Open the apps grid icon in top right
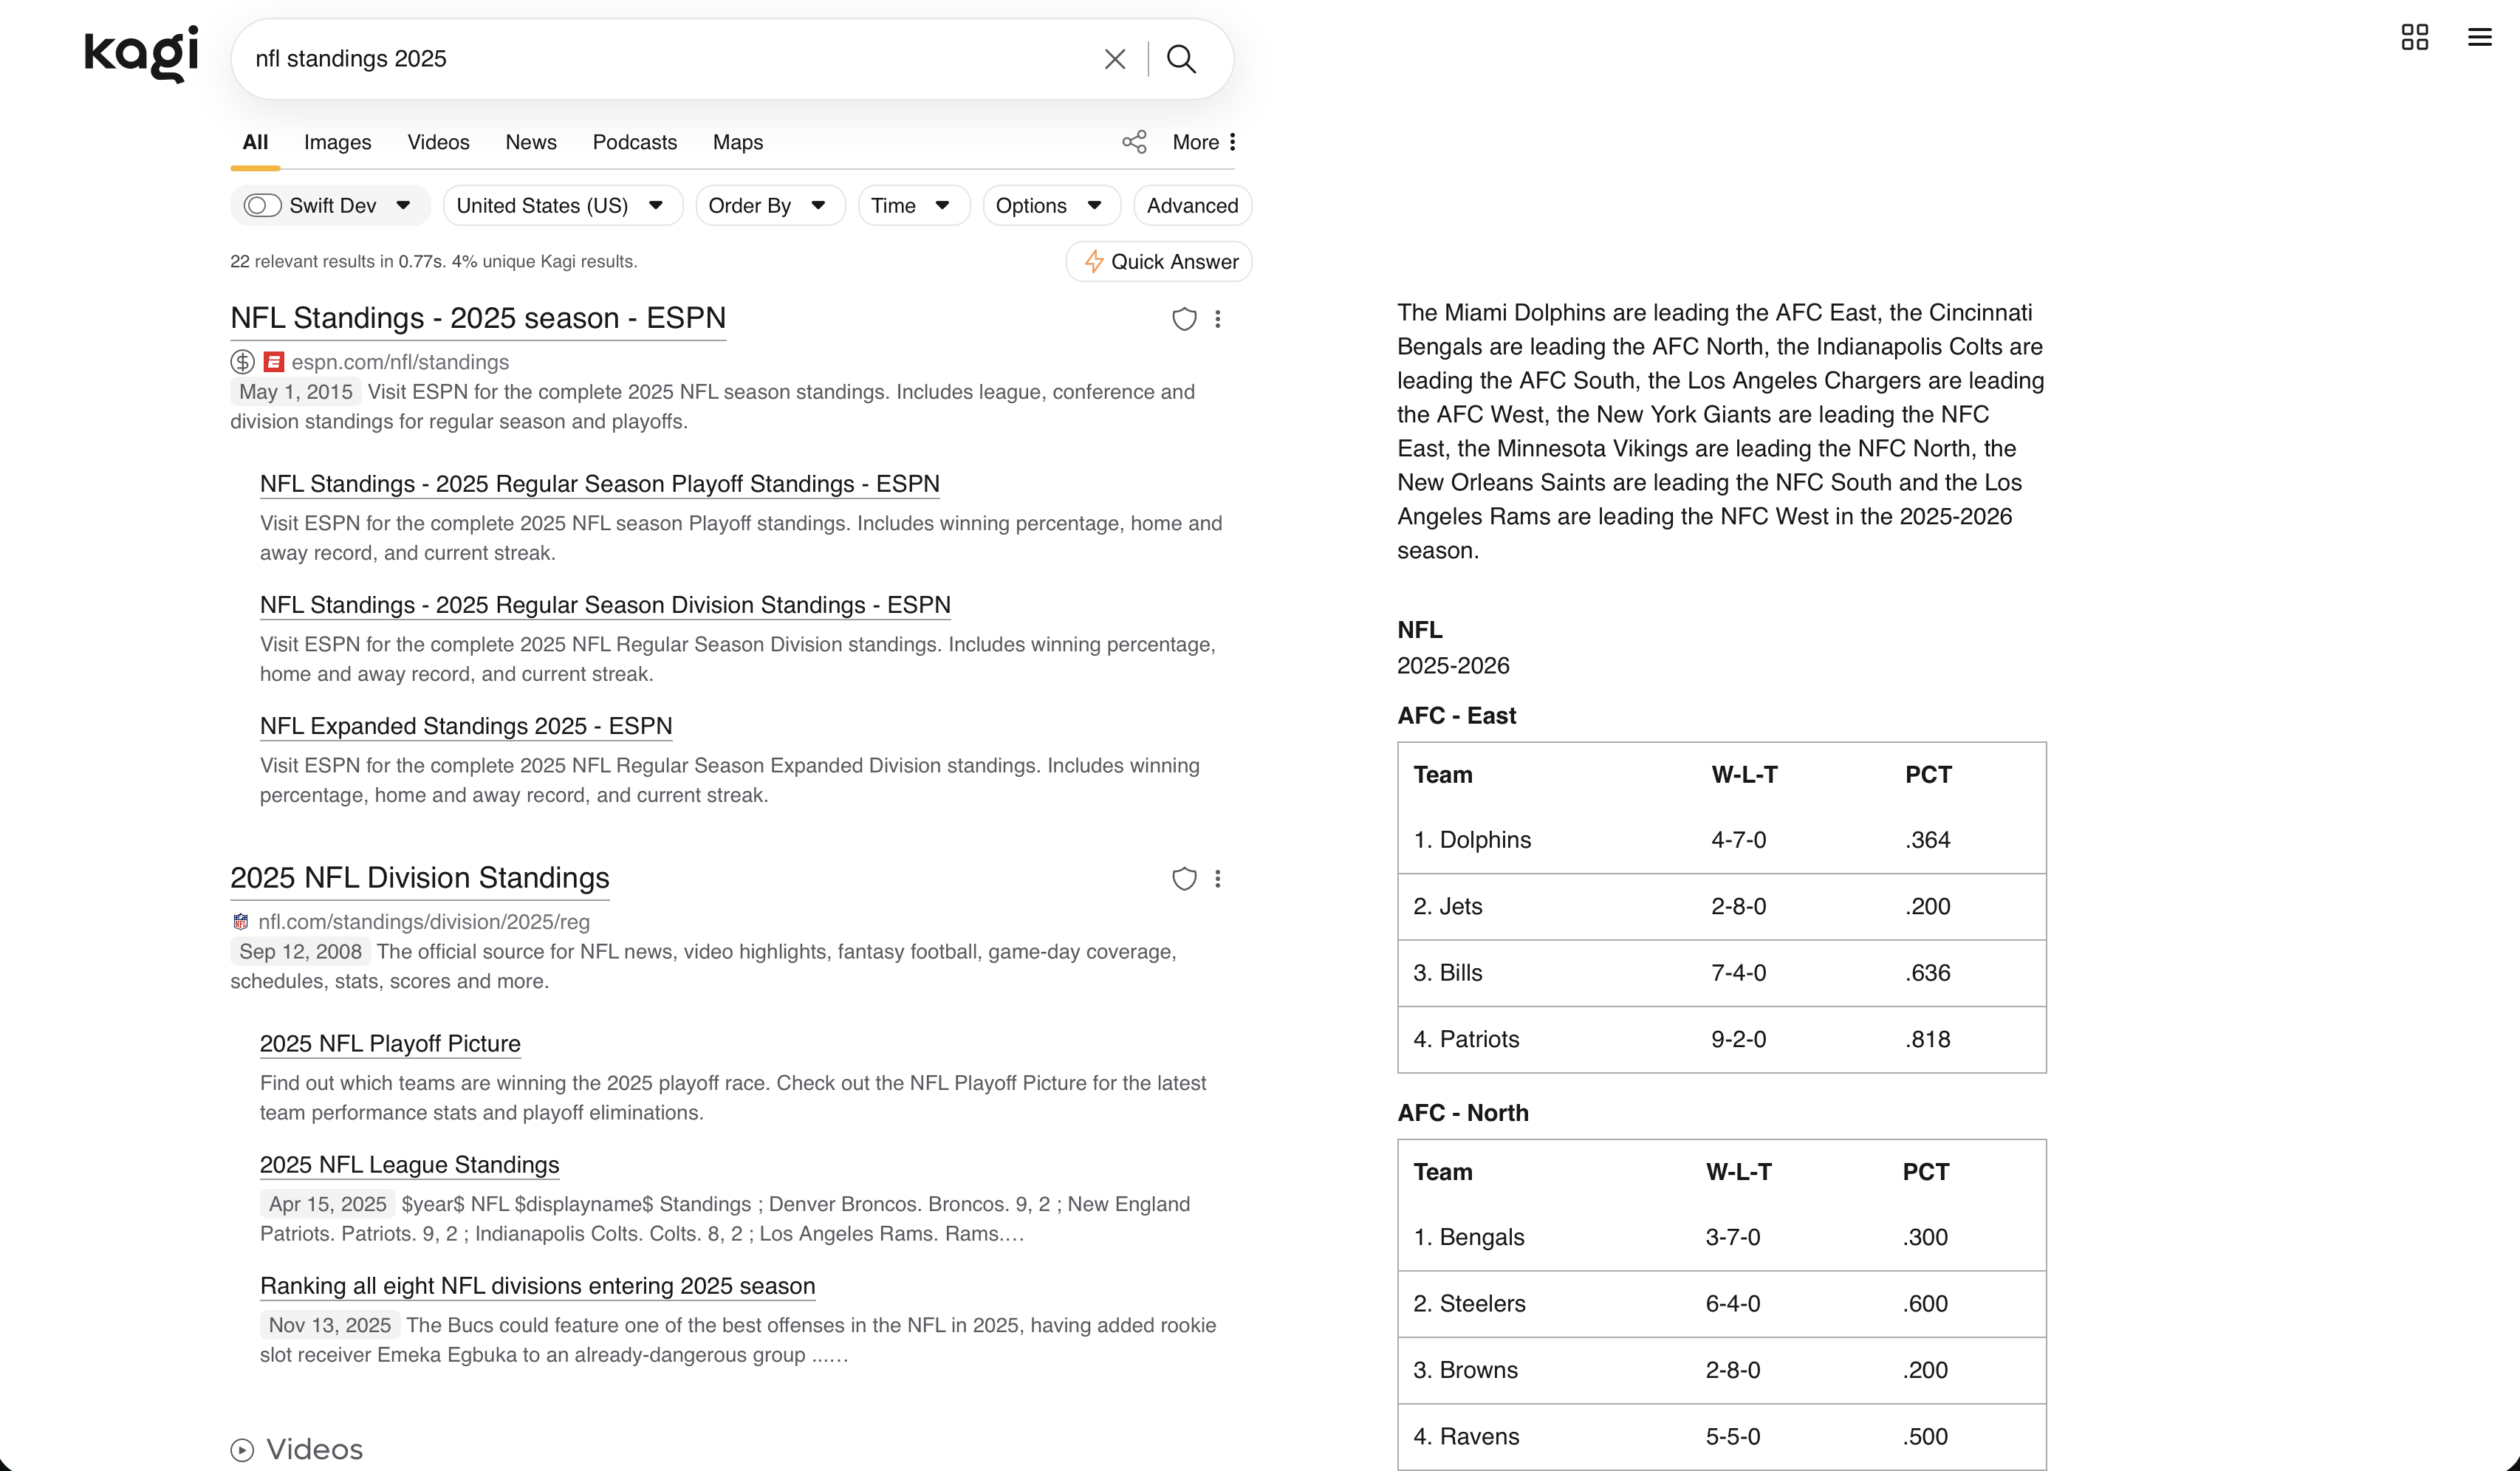This screenshot has height=1471, width=2520. coord(2415,37)
